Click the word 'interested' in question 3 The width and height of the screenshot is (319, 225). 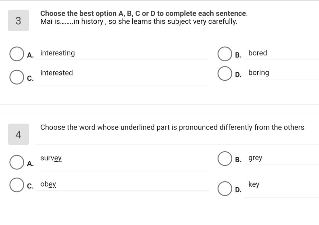click(x=57, y=73)
